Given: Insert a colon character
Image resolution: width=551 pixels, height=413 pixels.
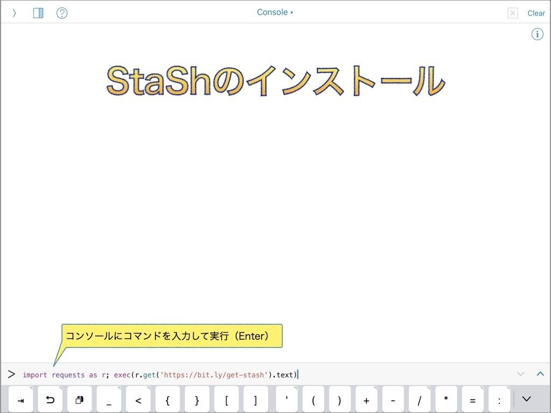Looking at the screenshot, I should click(x=498, y=399).
